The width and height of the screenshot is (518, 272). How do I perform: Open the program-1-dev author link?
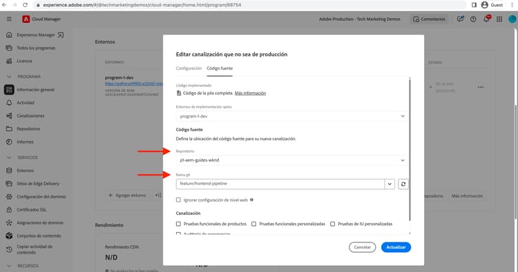coord(134,84)
